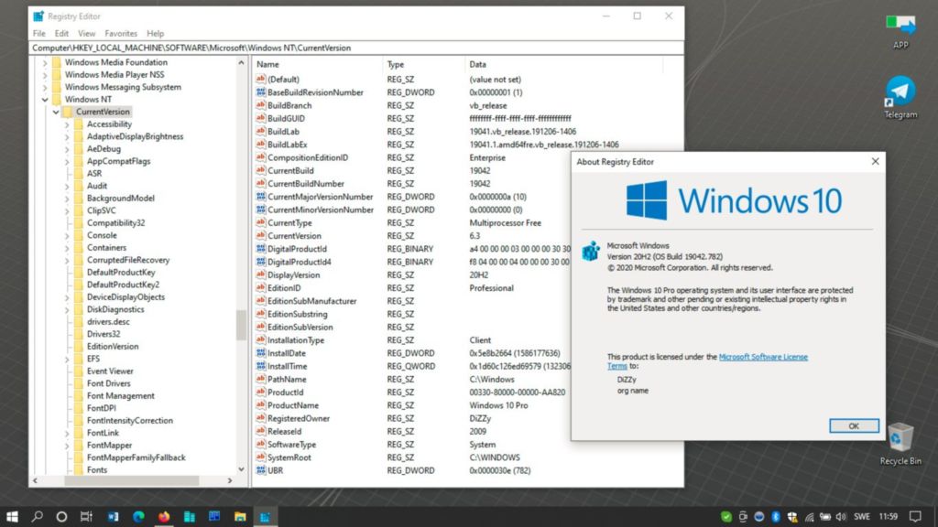This screenshot has width=938, height=527.
Task: Open the Action Center notifications icon
Action: click(x=915, y=516)
